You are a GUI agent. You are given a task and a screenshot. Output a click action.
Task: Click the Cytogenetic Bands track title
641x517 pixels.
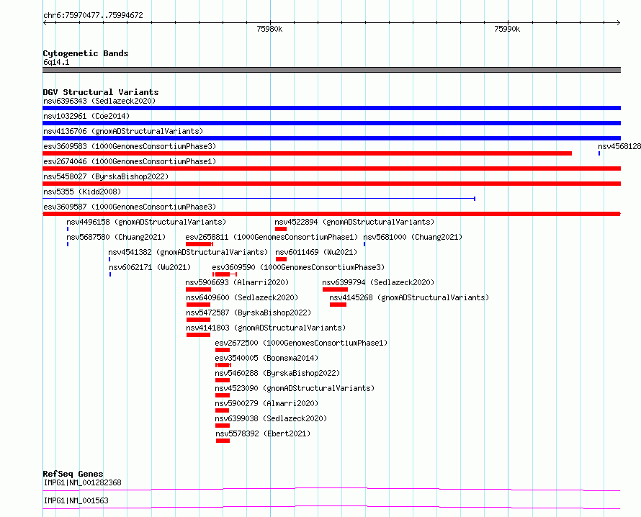[x=86, y=53]
